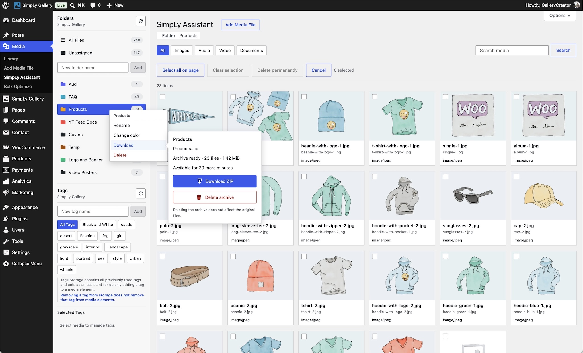Check the sunglasses-2.jpg checkbox
This screenshot has width=583, height=353.
coord(446,177)
